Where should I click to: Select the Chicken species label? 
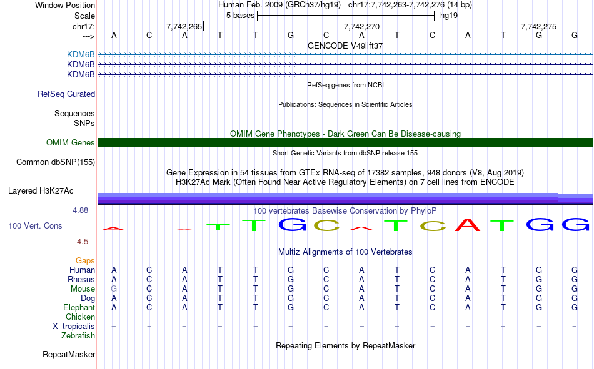[x=80, y=317]
